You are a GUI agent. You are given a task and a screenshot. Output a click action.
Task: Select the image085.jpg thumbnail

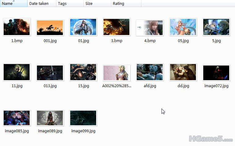coord(17,118)
